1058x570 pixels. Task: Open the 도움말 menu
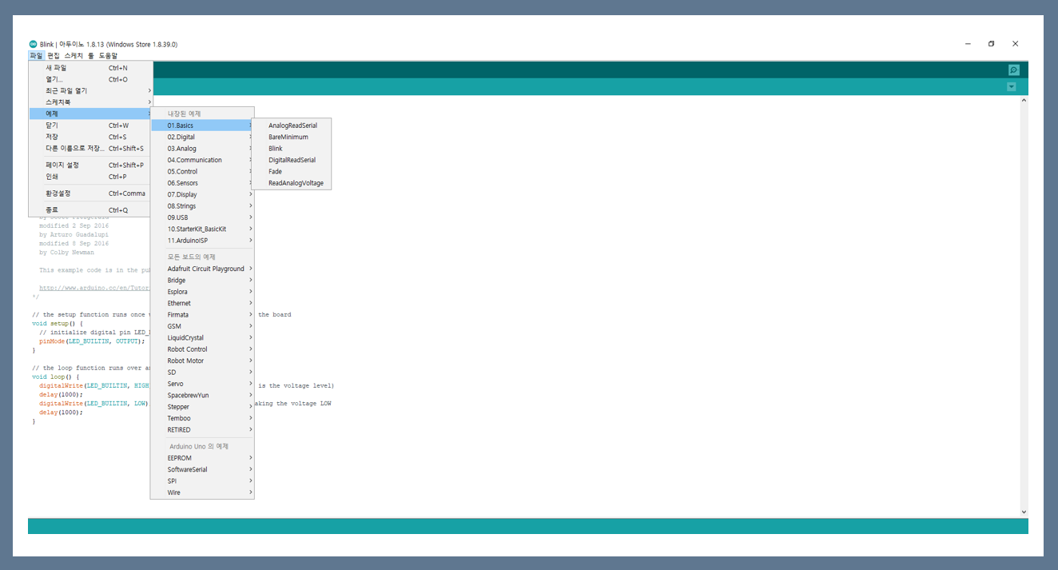(108, 56)
